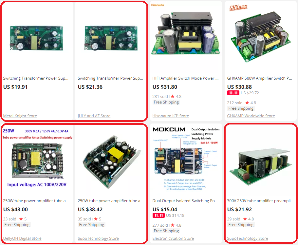Click the GHXAMP 500W Amplifier Switch title
Image resolution: width=298 pixels, height=245 pixels.
tap(260, 78)
